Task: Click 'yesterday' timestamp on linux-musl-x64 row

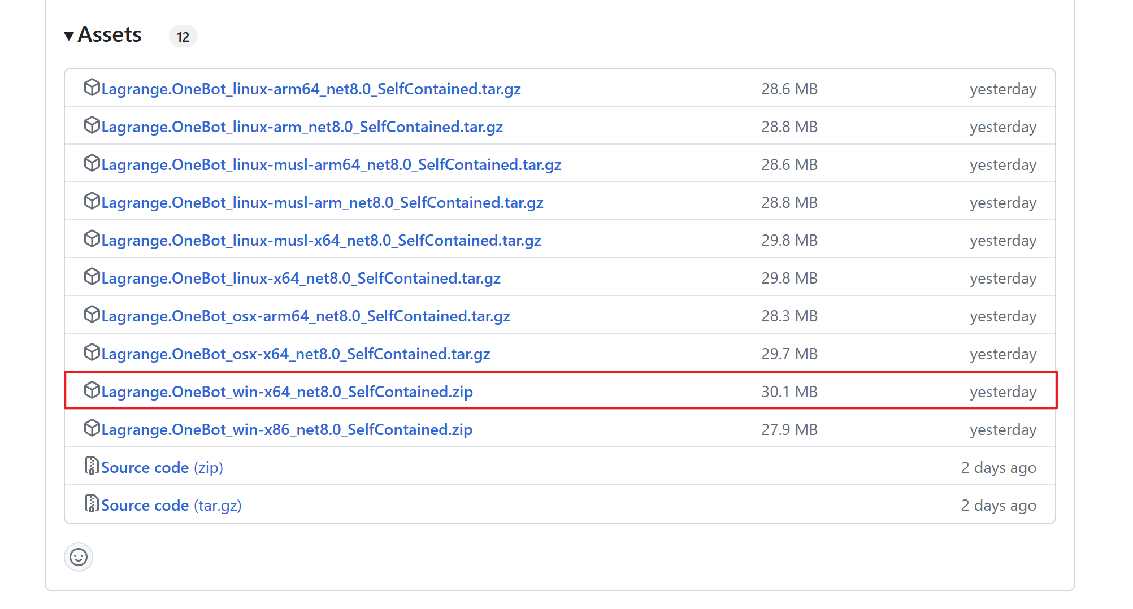Action: 1003,241
